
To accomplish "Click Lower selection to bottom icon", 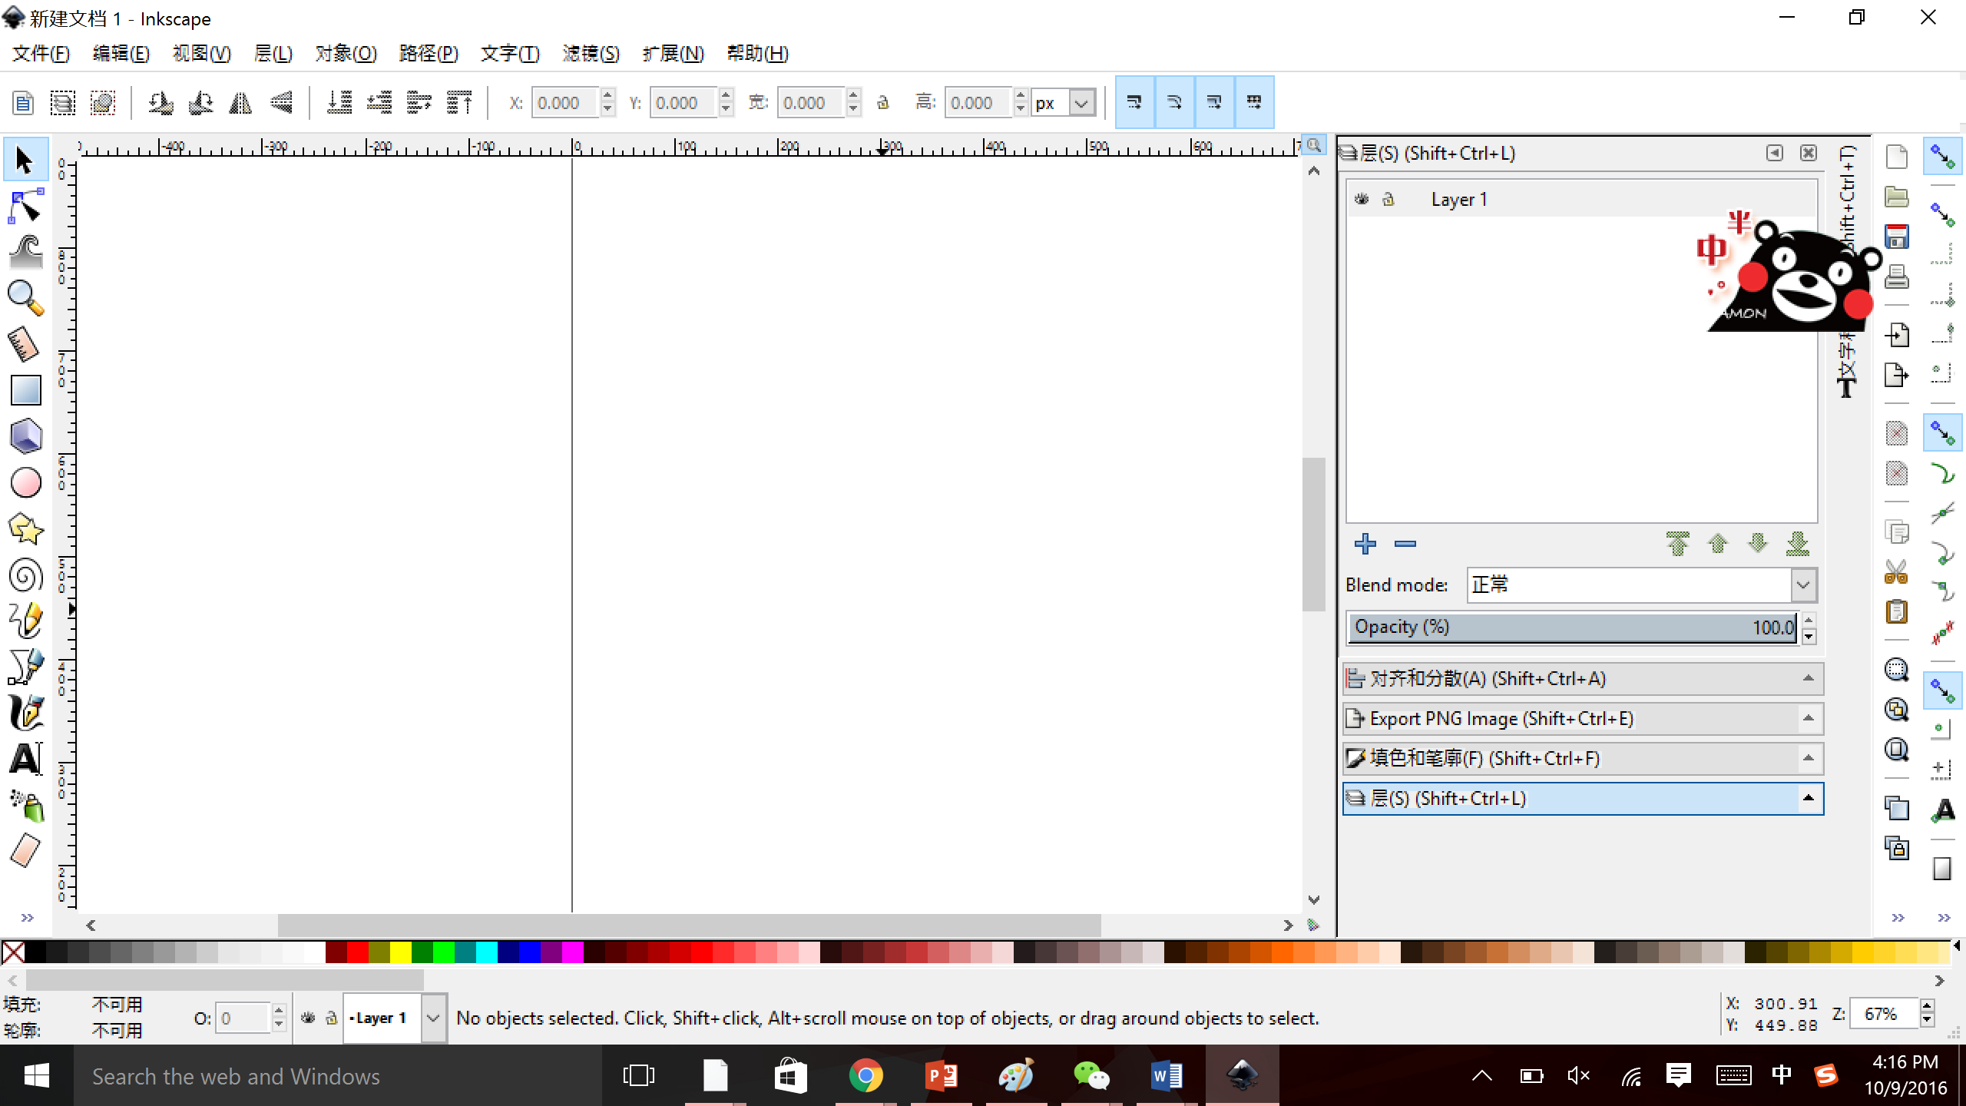I will point(339,102).
